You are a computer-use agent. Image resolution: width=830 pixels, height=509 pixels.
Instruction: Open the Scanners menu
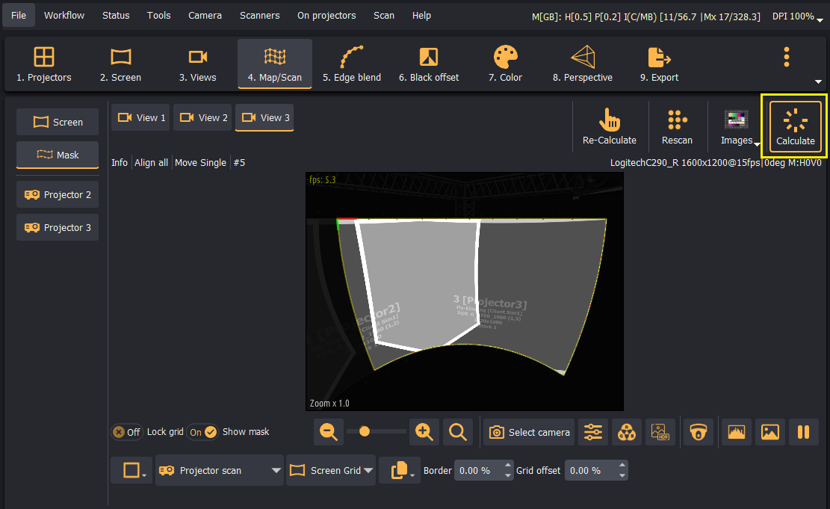(x=259, y=16)
